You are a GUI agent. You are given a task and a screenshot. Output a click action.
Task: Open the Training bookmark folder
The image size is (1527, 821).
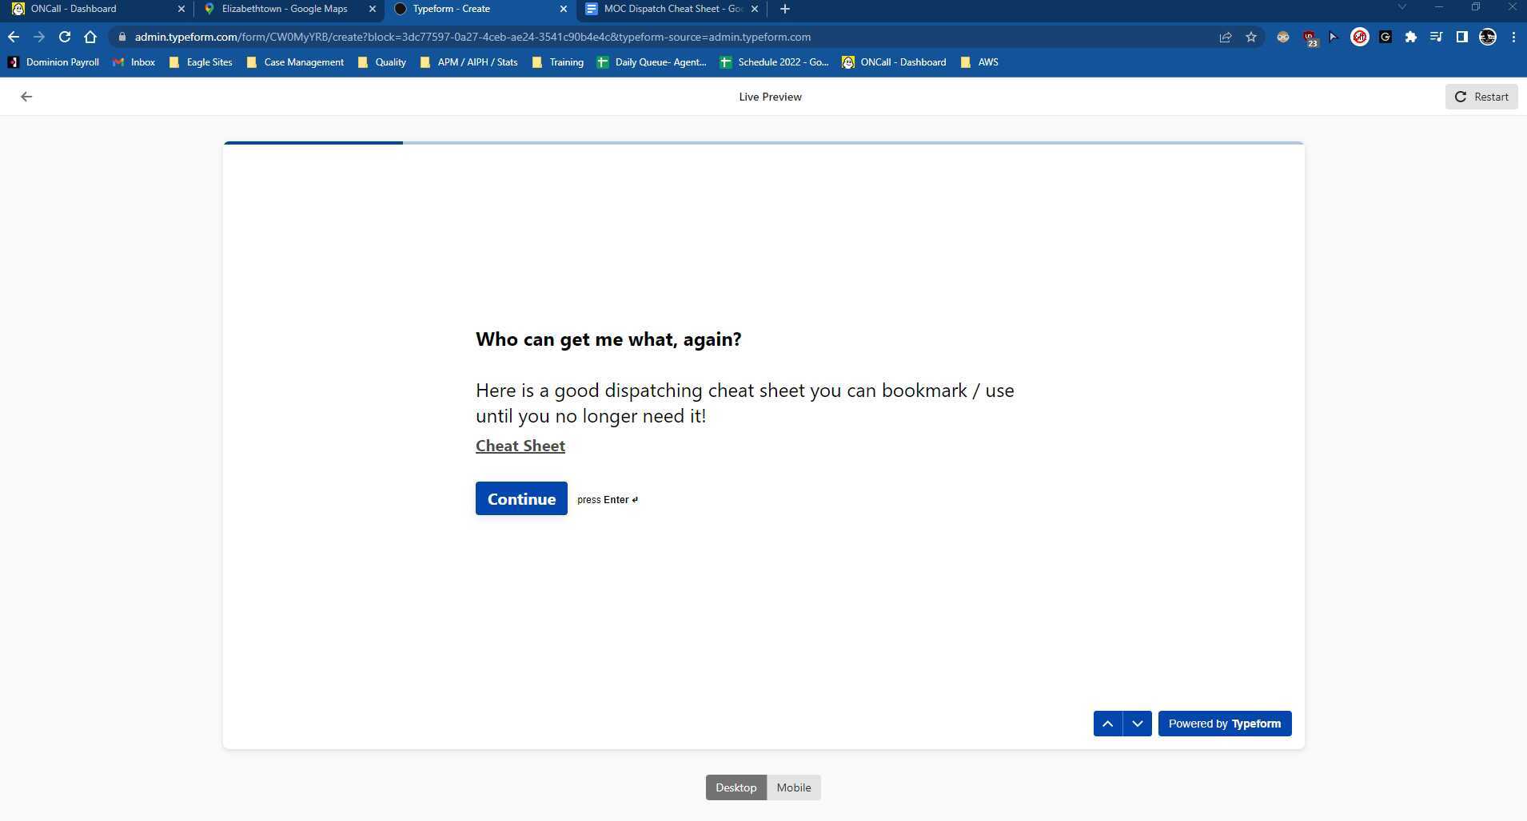pyautogui.click(x=558, y=62)
